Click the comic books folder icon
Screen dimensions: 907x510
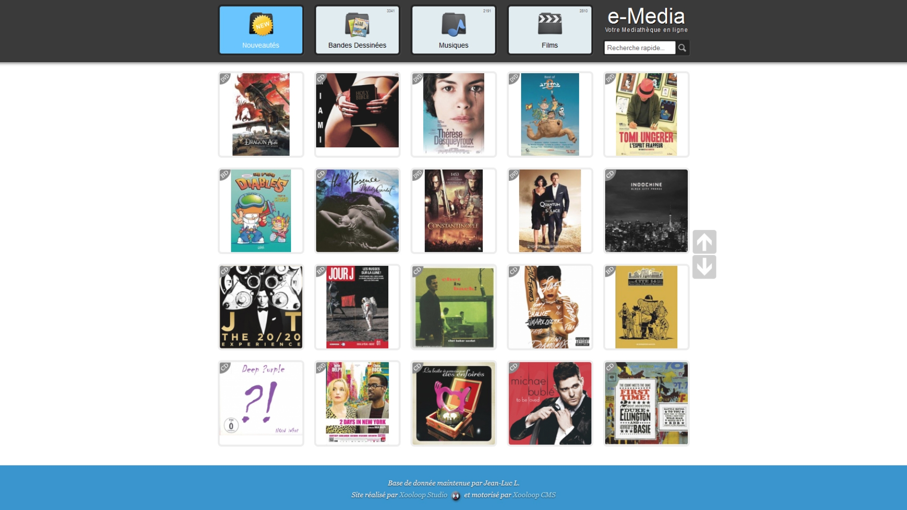pyautogui.click(x=357, y=25)
